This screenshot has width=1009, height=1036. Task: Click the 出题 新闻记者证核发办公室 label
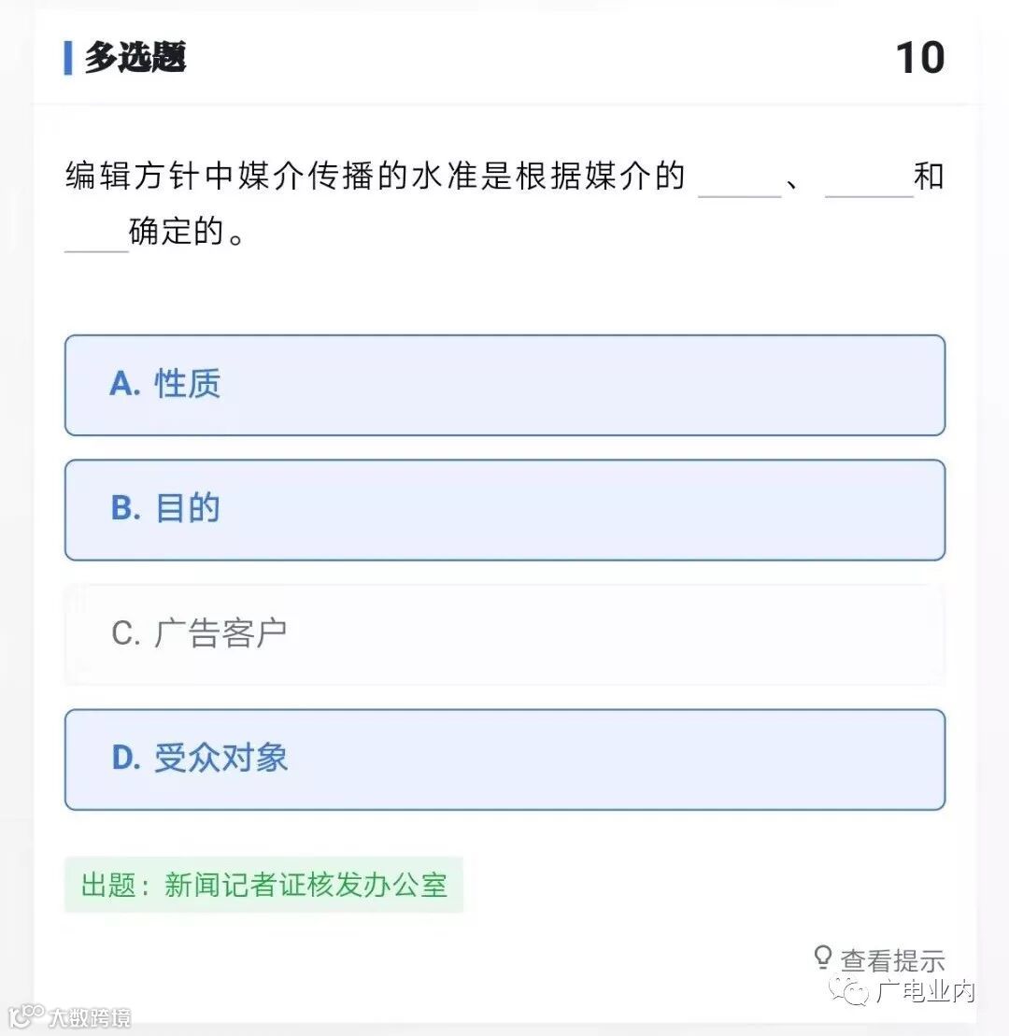(x=263, y=885)
